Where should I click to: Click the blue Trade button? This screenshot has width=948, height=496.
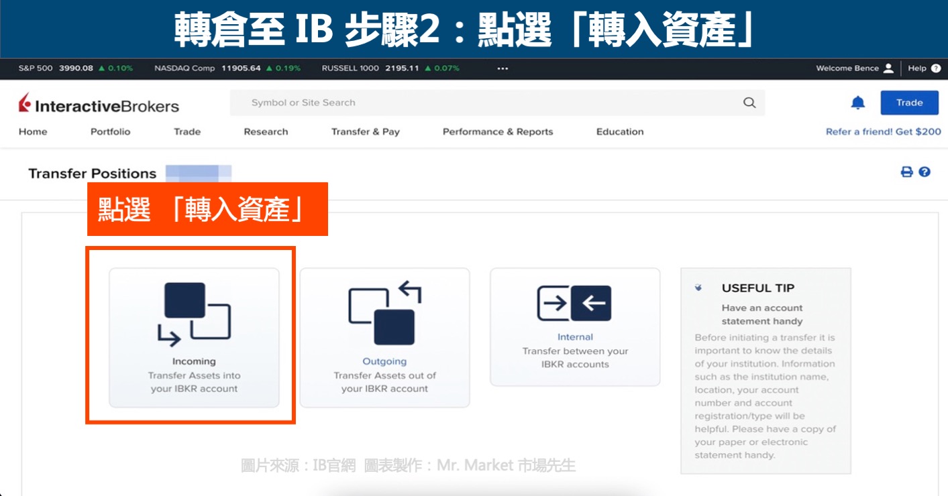909,103
